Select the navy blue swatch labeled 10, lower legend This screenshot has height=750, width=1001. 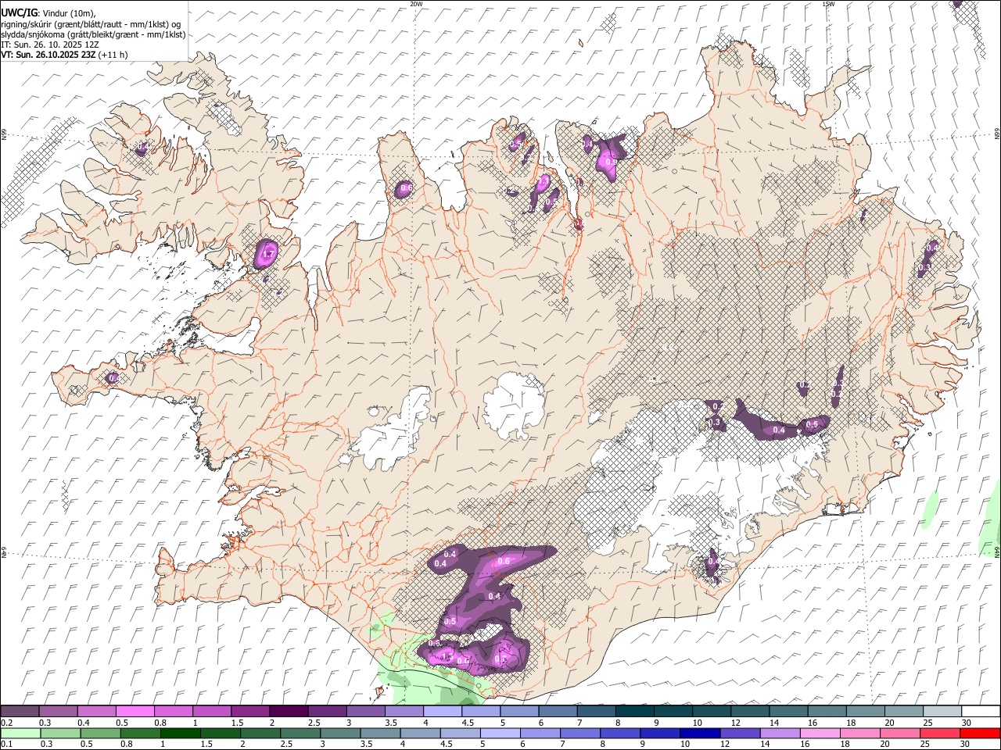pyautogui.click(x=699, y=733)
